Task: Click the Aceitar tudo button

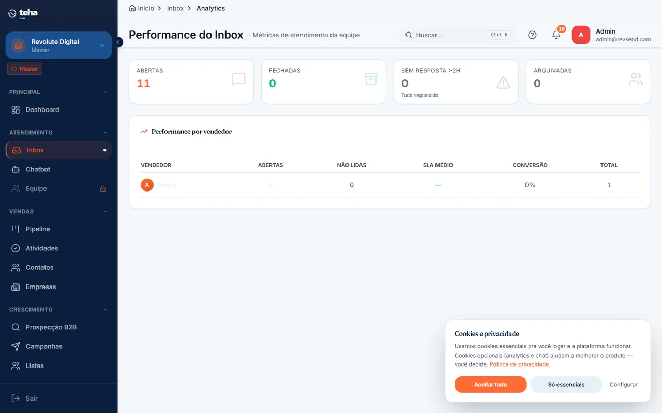Action: pyautogui.click(x=491, y=385)
